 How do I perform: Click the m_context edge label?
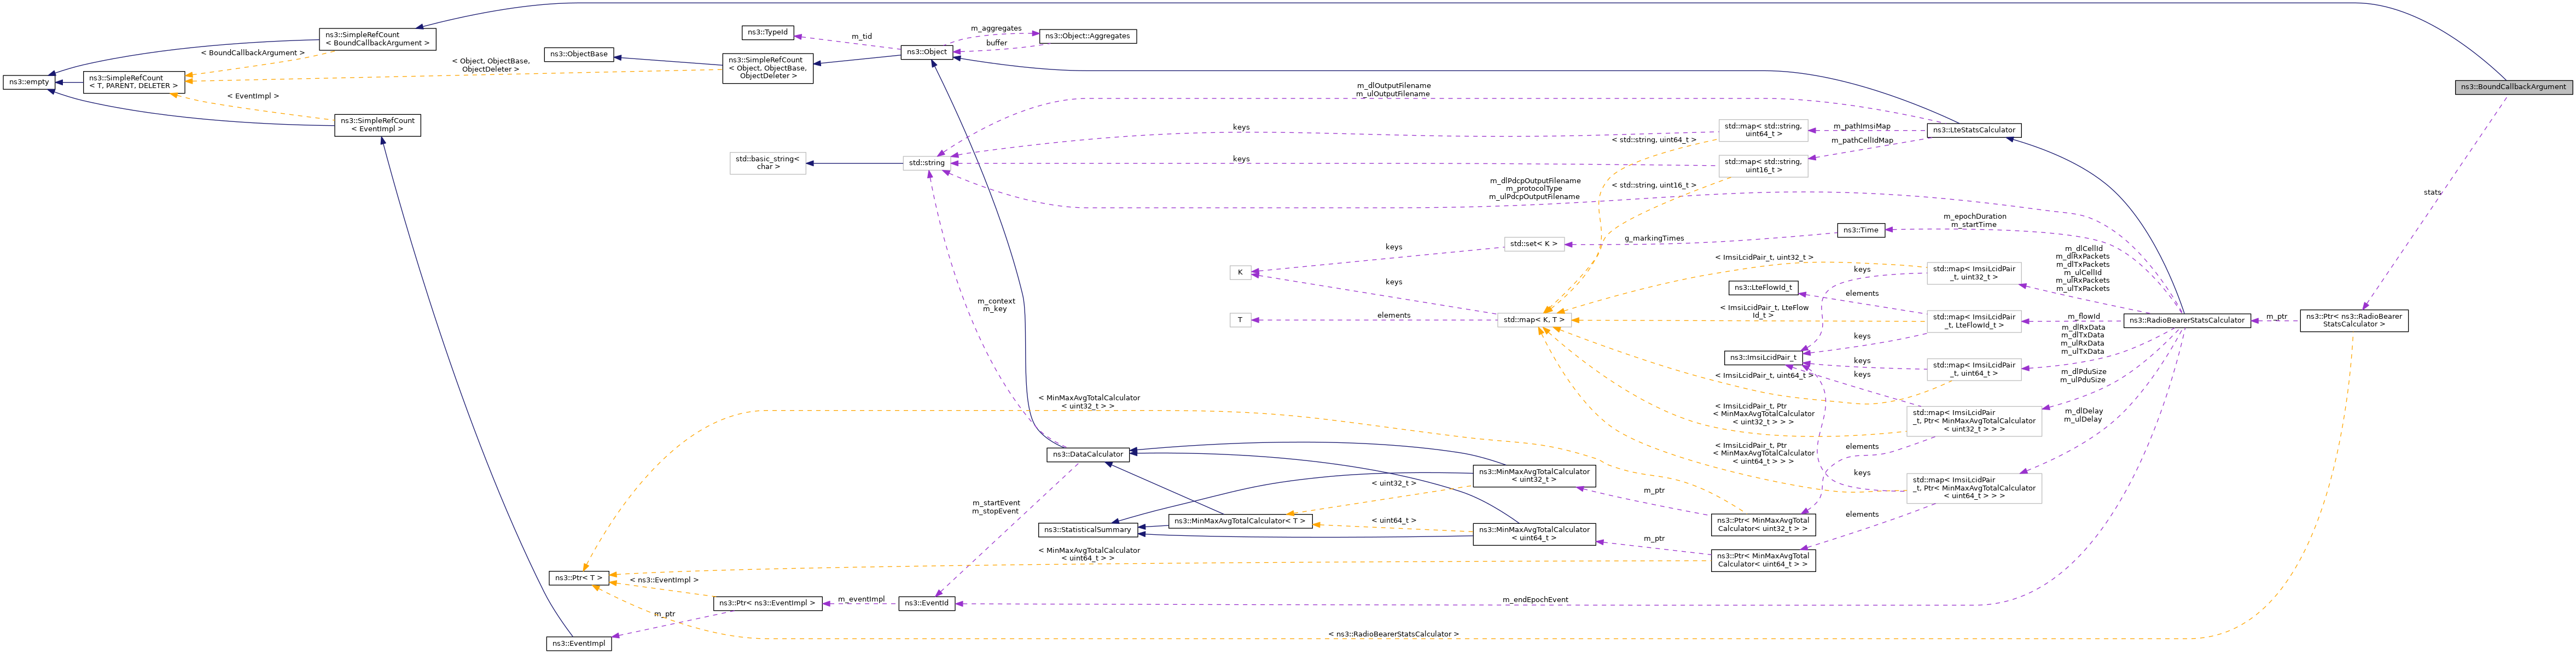(x=996, y=301)
